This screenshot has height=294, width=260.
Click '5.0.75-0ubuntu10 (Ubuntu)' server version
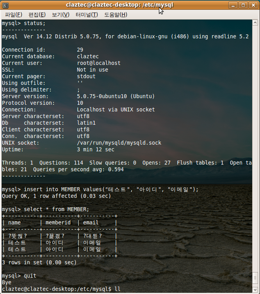tap(116, 97)
